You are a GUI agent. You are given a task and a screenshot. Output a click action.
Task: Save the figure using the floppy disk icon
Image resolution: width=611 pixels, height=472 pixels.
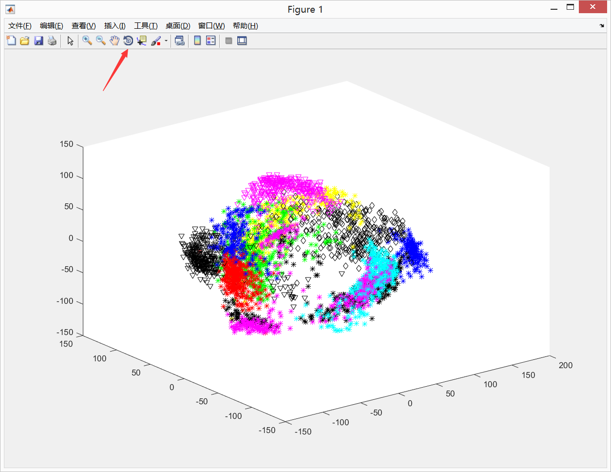click(38, 41)
